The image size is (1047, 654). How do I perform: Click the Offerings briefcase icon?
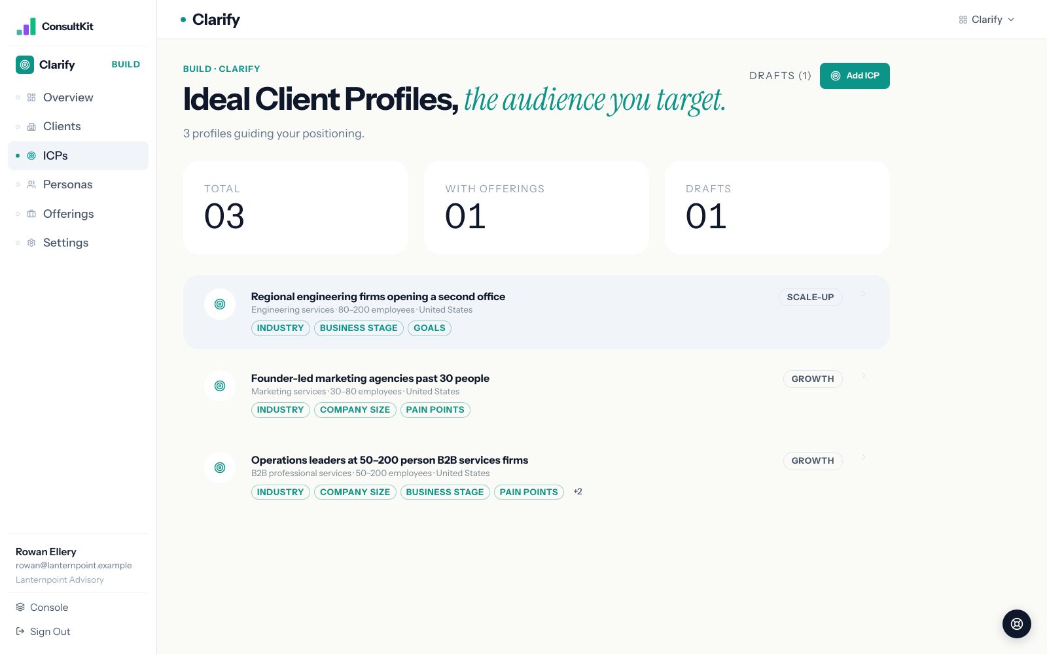(x=31, y=214)
